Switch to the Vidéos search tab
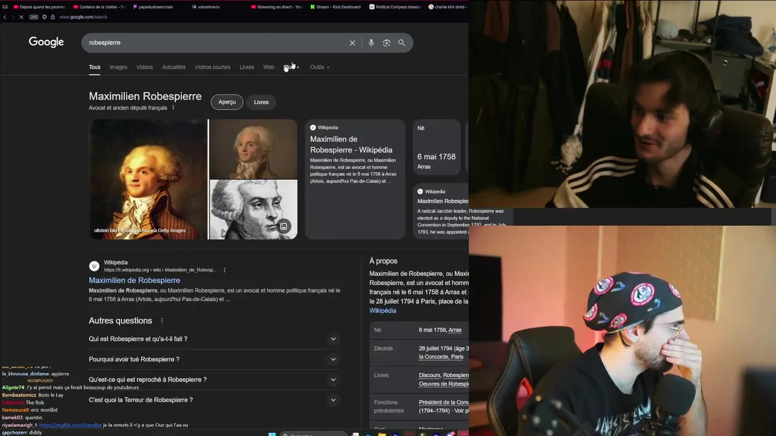The image size is (776, 436). 144,67
